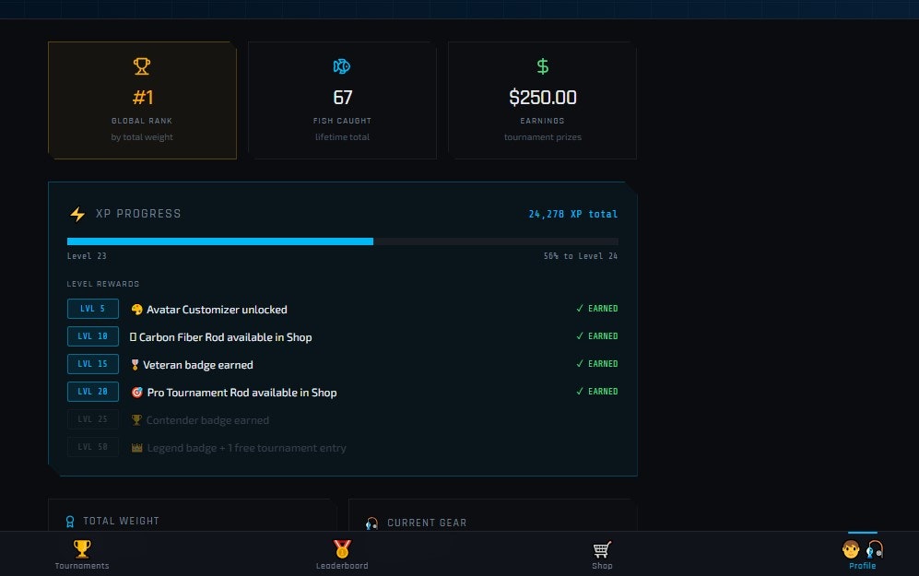Click the crown icon beside Legend badge
The width and height of the screenshot is (919, 576).
pyautogui.click(x=136, y=448)
